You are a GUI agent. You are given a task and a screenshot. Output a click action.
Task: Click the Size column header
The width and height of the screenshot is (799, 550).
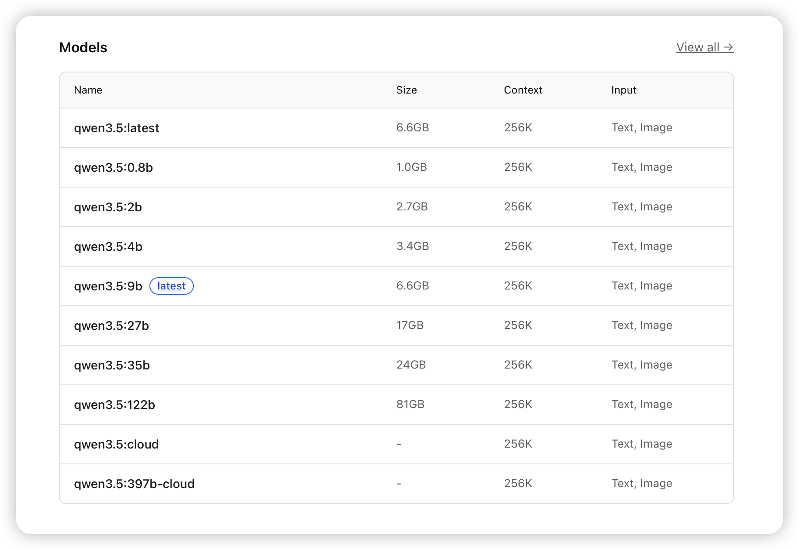(407, 90)
